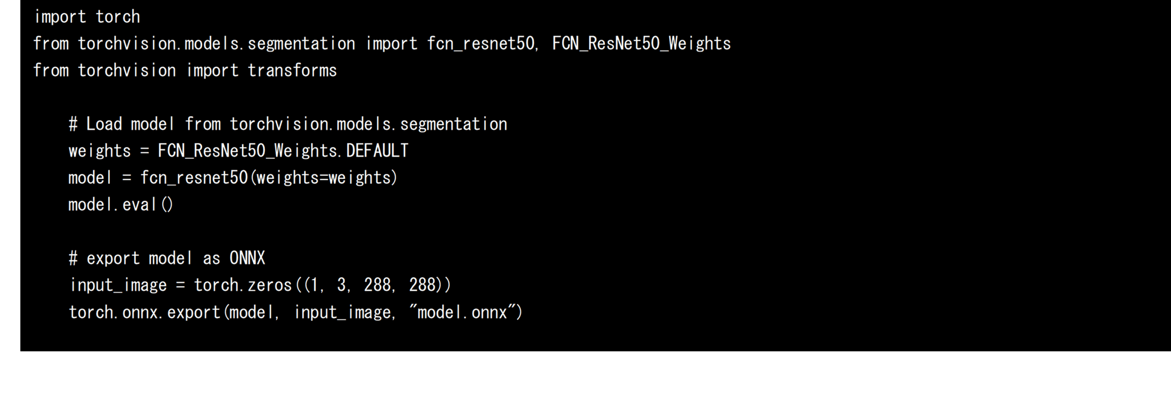The image size is (1171, 413).
Task: Click the 'DEFAULT' attribute text
Action: tap(377, 151)
